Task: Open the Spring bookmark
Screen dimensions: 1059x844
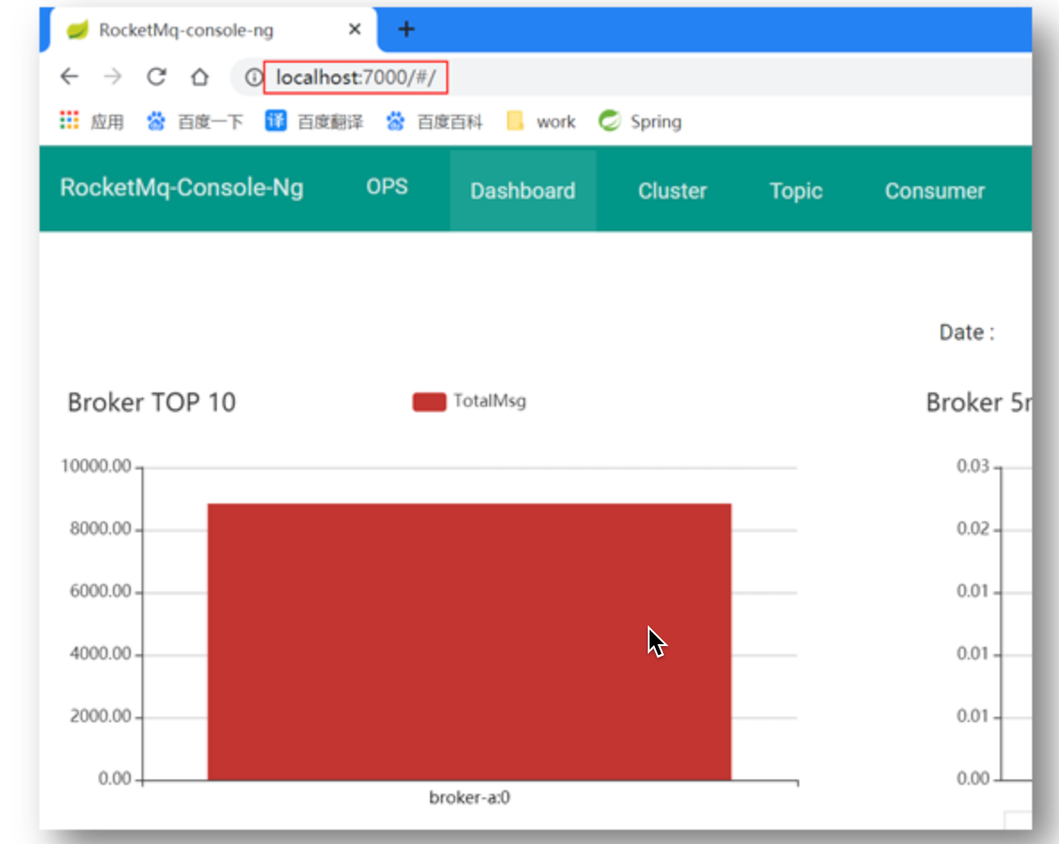Action: pyautogui.click(x=641, y=122)
